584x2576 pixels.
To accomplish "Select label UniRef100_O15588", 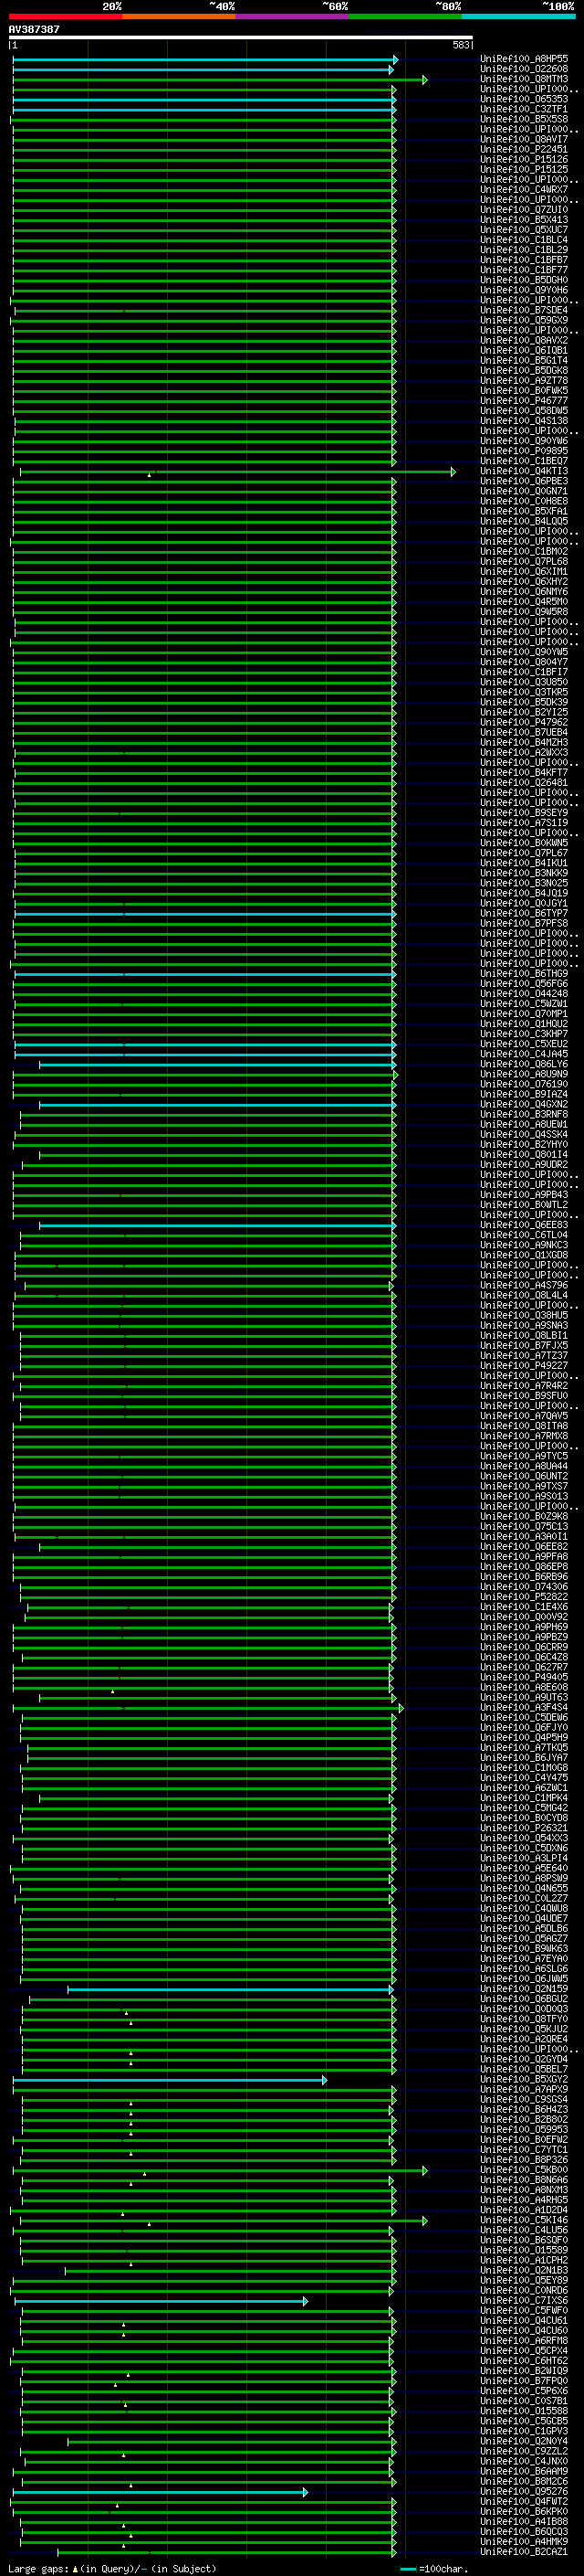I will pyautogui.click(x=524, y=2411).
